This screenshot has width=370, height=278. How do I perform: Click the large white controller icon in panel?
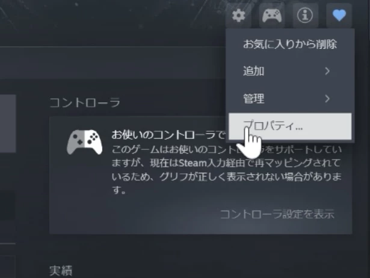84,142
